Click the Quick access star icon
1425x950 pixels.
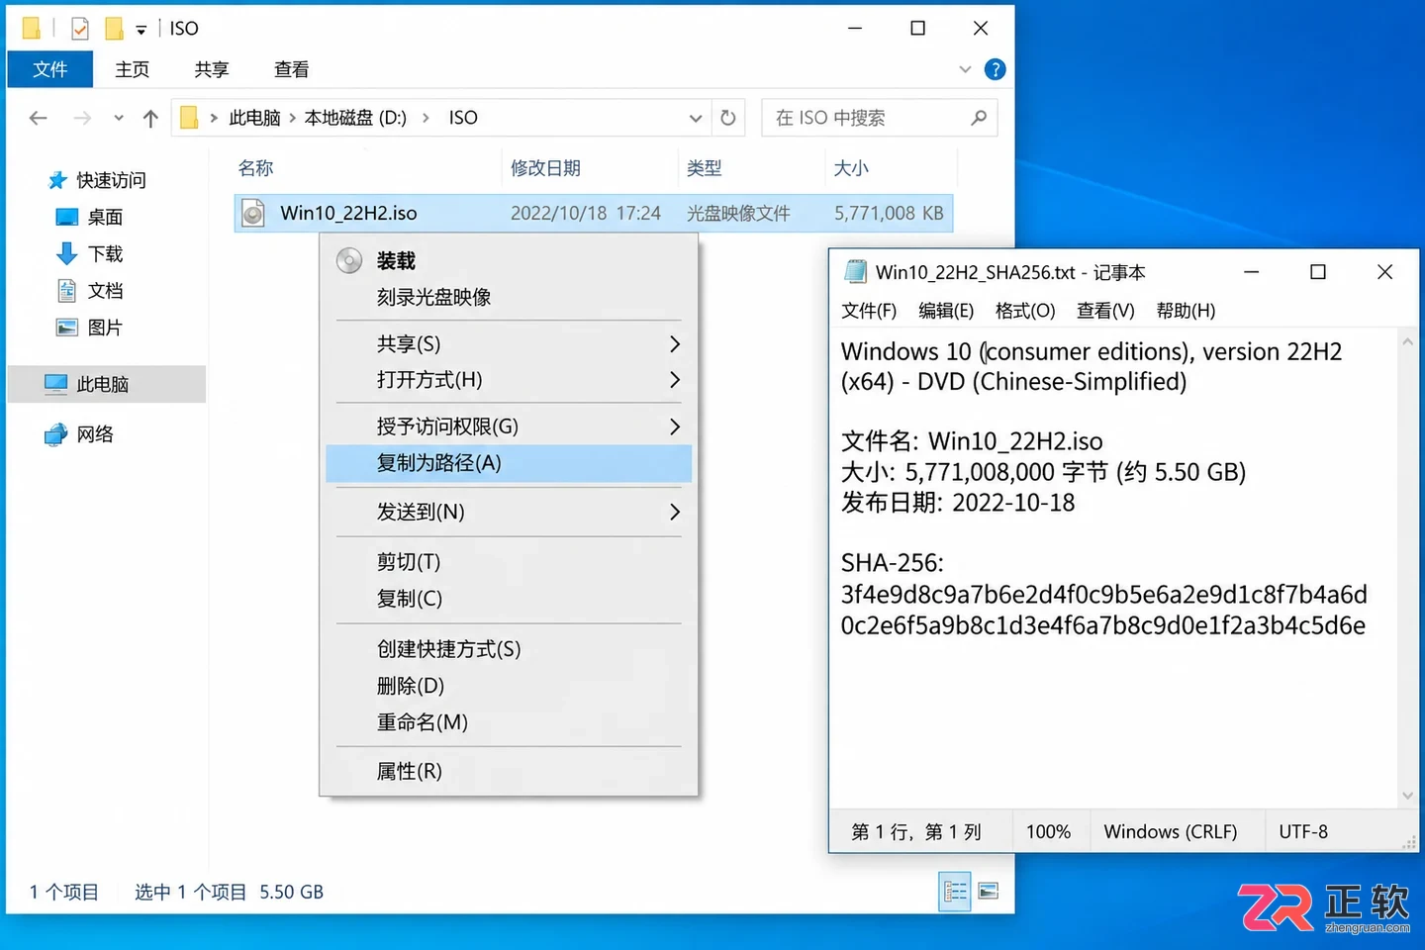coord(58,180)
